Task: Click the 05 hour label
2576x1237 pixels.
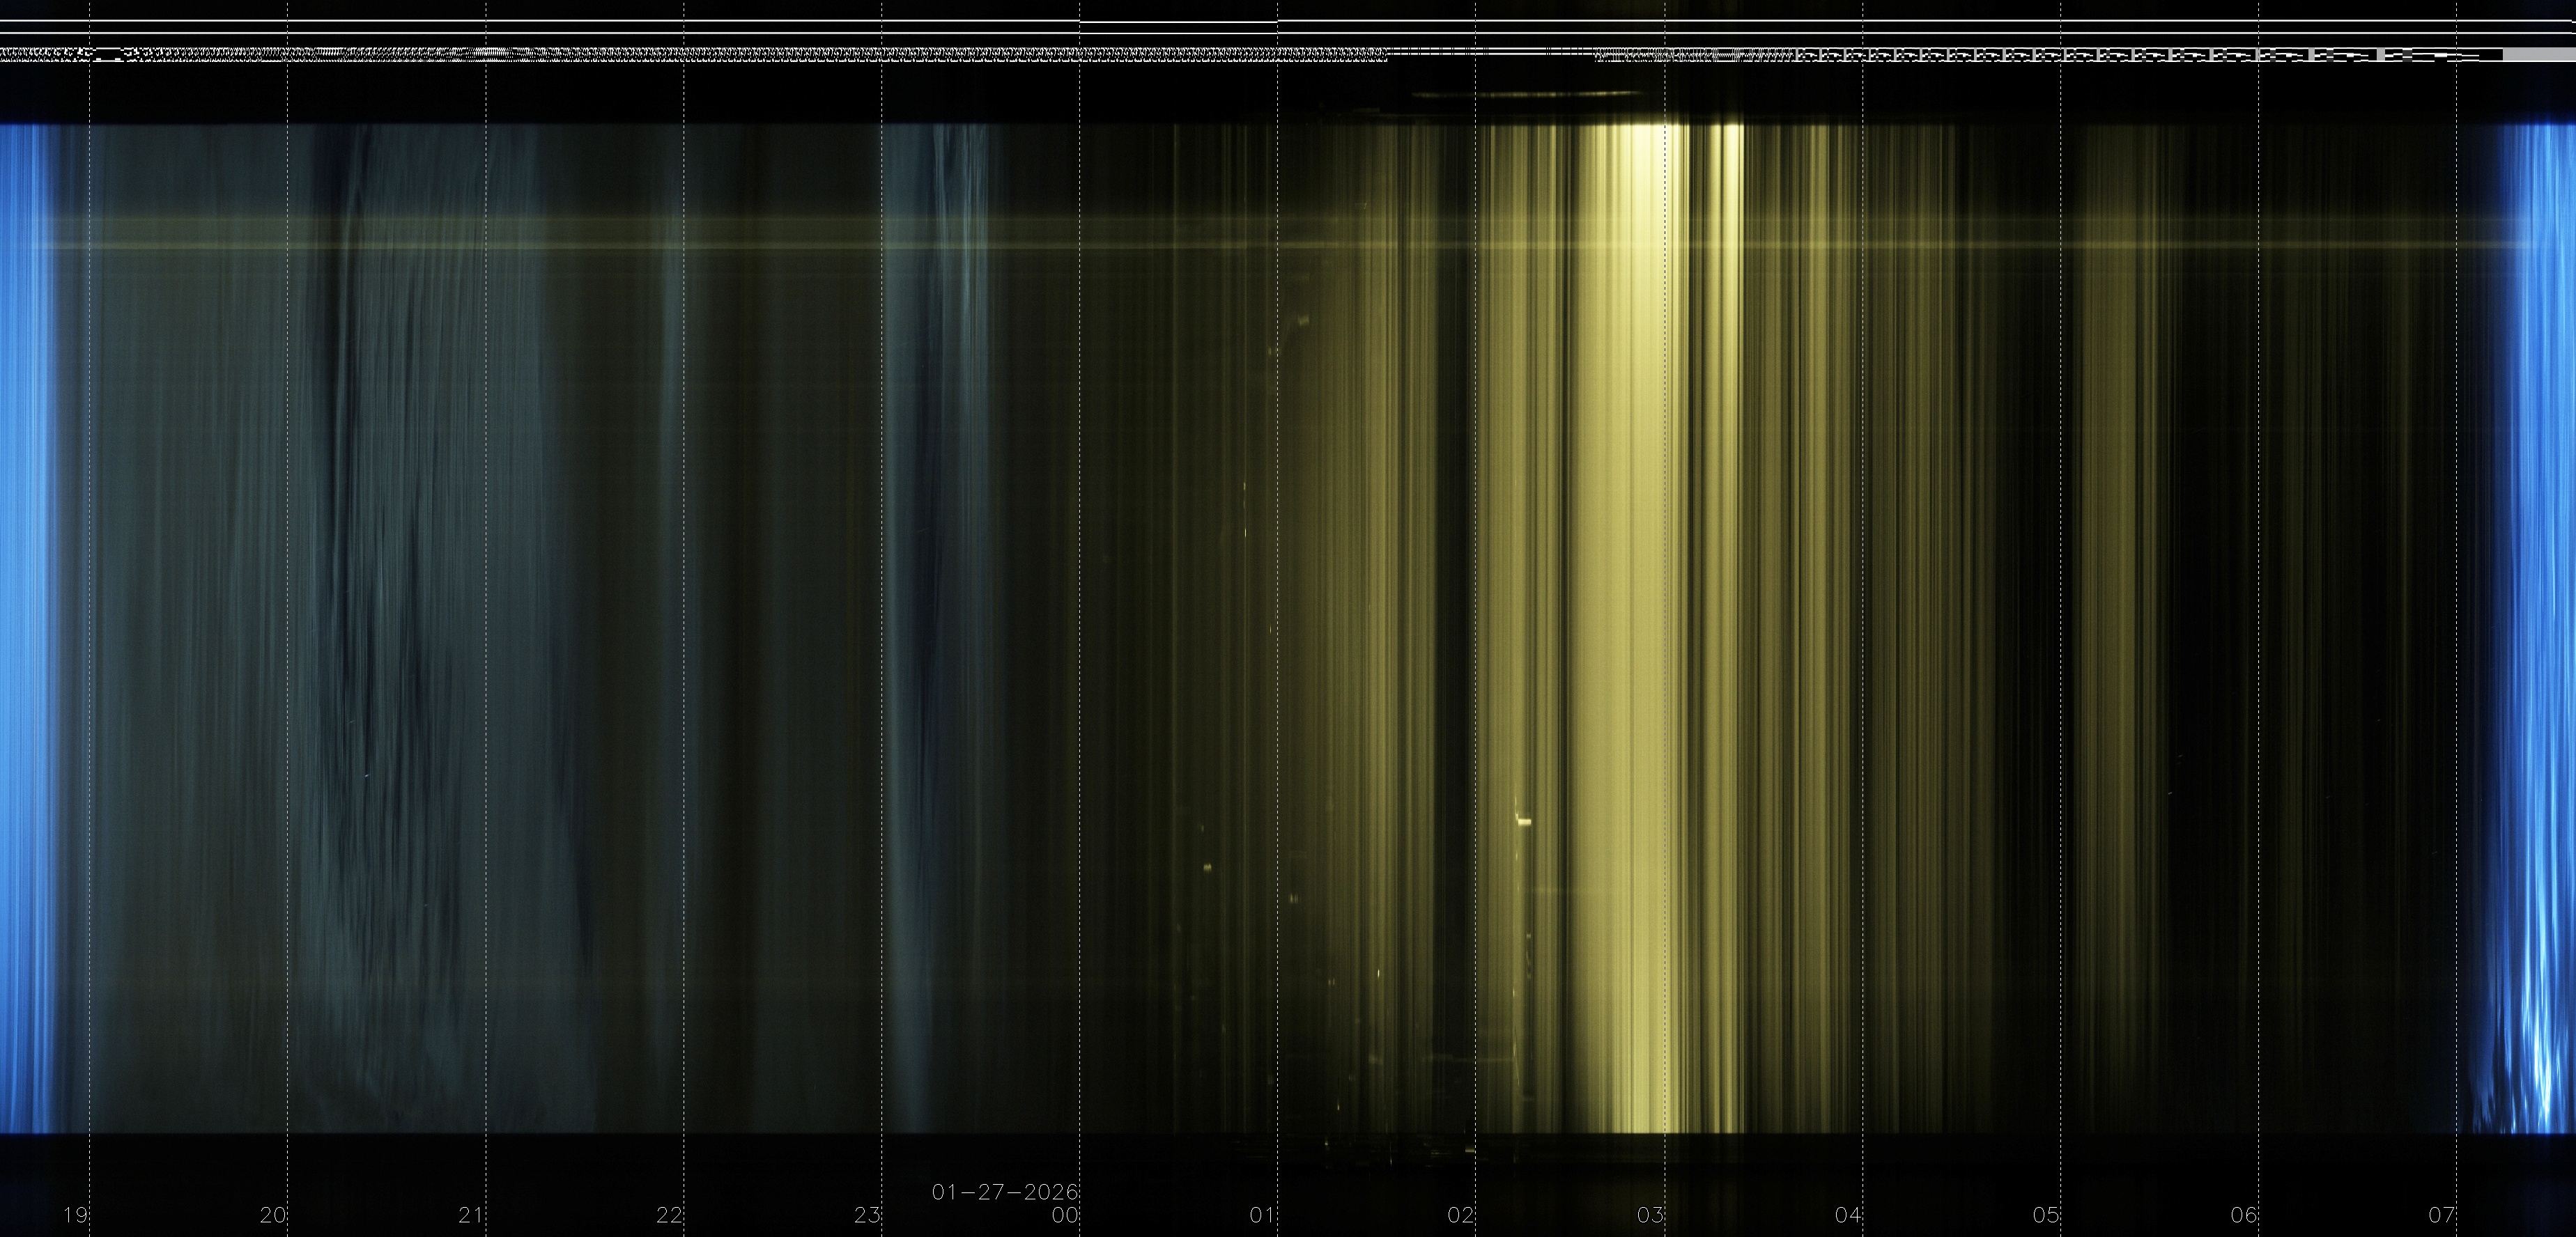Action: pos(2046,1216)
